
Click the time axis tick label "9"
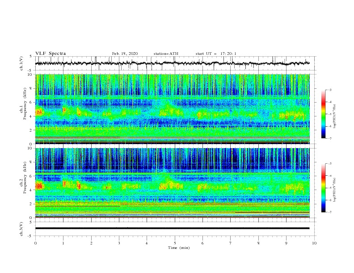pyautogui.click(x=286, y=243)
